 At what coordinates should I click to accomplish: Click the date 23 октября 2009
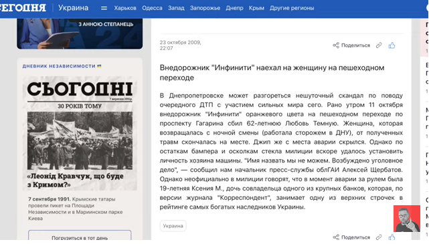(x=181, y=45)
